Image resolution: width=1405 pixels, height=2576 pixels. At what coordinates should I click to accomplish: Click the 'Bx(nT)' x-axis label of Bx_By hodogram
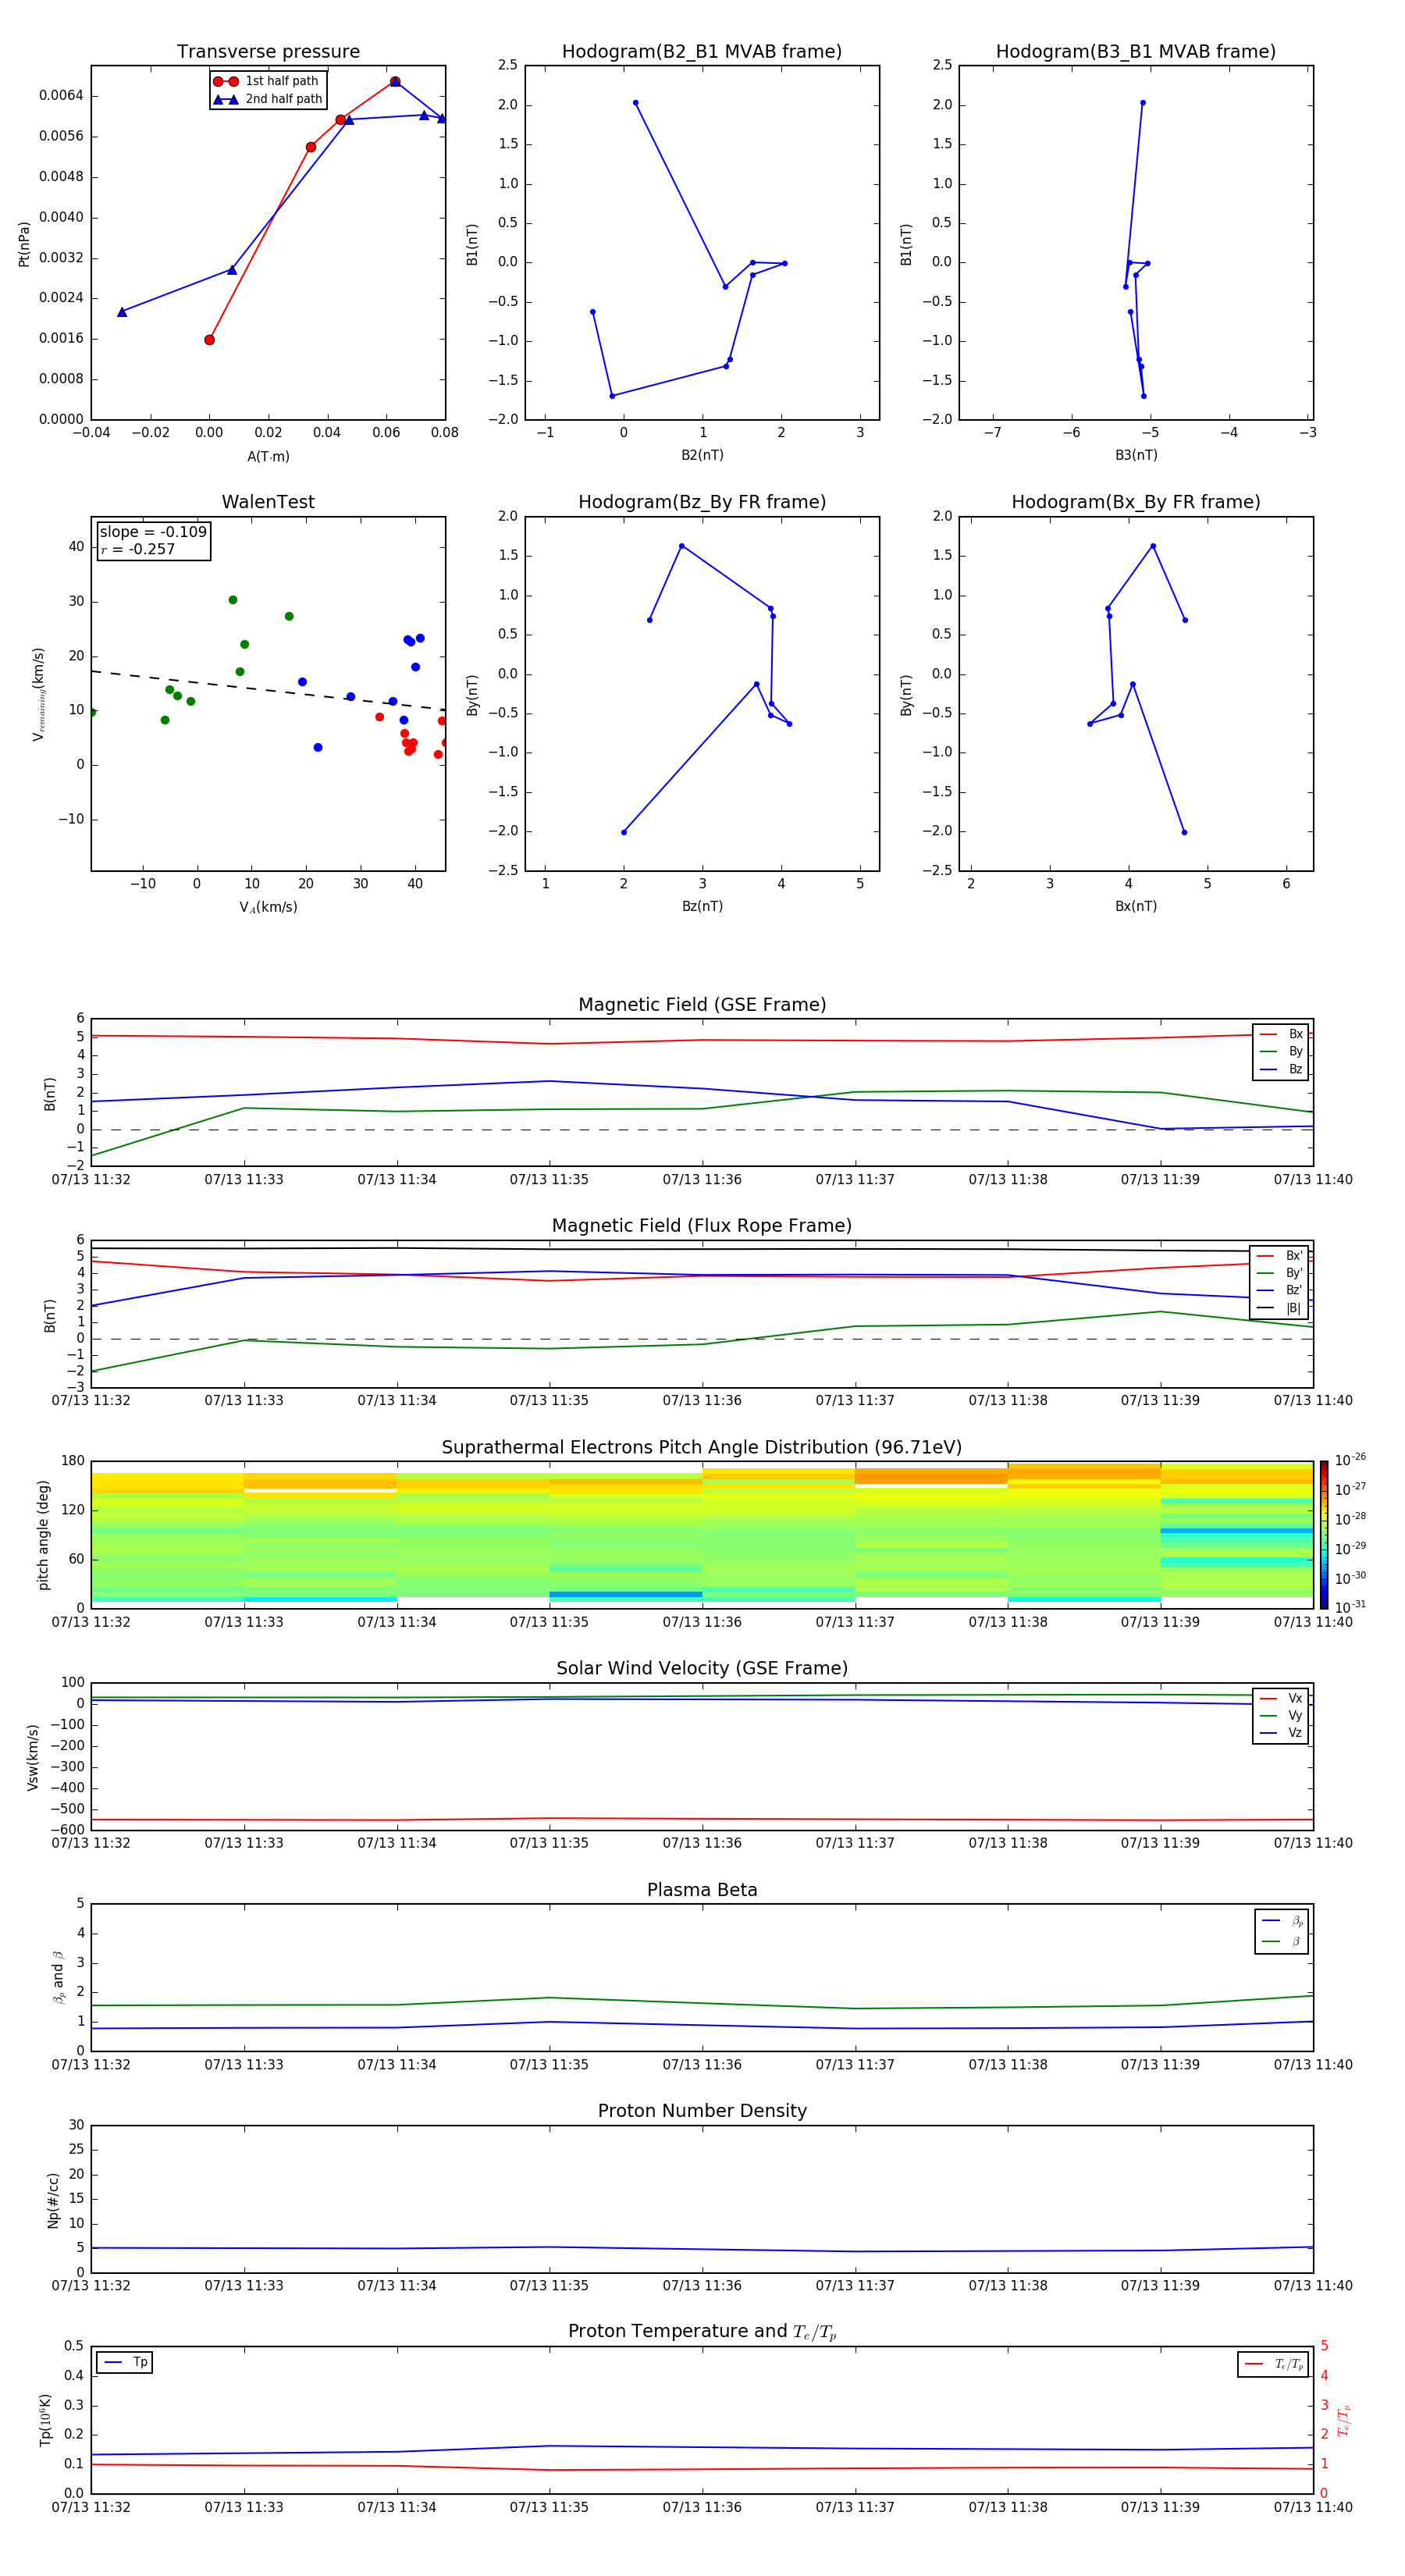click(1136, 906)
